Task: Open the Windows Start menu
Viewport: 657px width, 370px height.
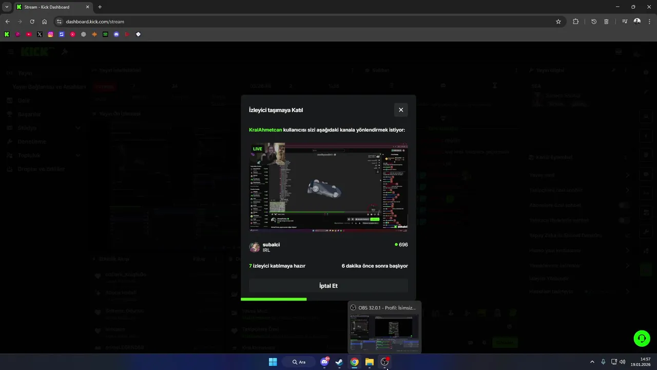Action: [273, 362]
